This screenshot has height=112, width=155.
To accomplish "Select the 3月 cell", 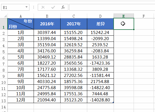I will click(x=21, y=45).
